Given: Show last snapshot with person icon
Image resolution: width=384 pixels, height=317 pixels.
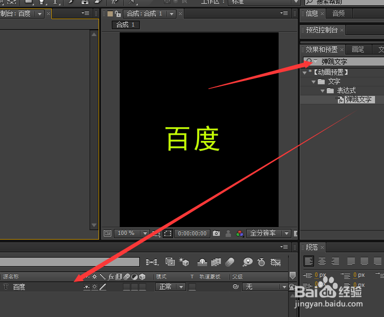Looking at the screenshot, I should pyautogui.click(x=228, y=233).
